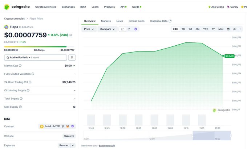Click MetaMask fox icon in Contract row
This screenshot has width=247, height=149.
(68, 127)
